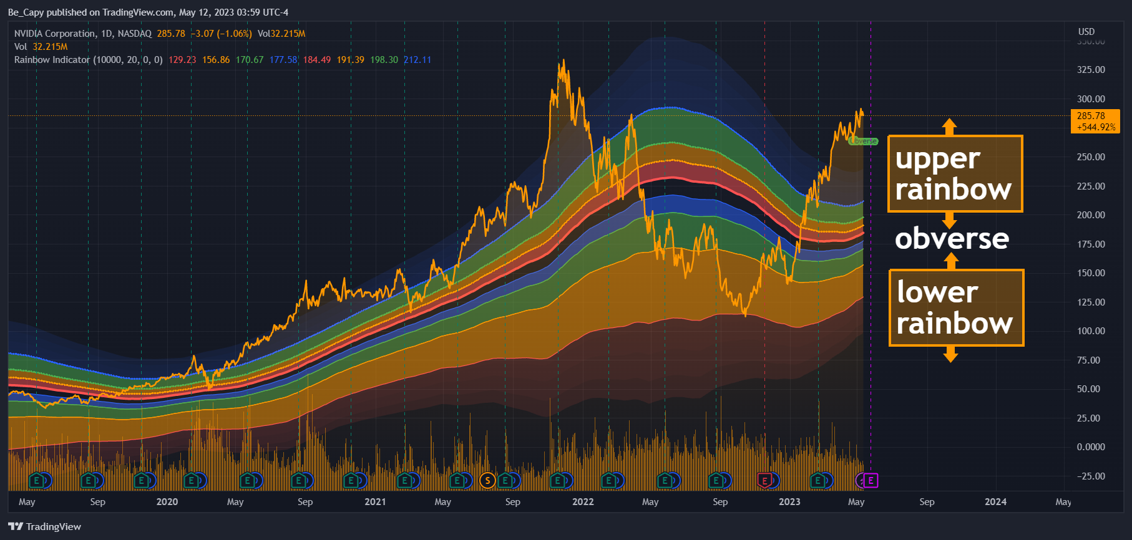Click the 2024 year label on time axis
The width and height of the screenshot is (1132, 540).
995,502
